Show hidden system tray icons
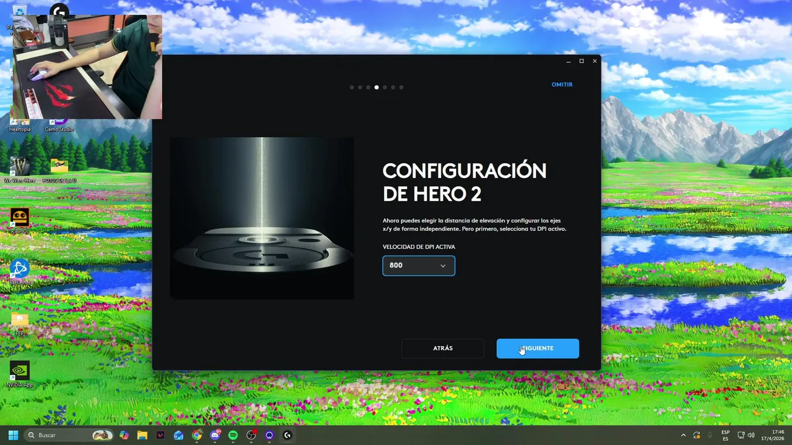 (x=683, y=435)
